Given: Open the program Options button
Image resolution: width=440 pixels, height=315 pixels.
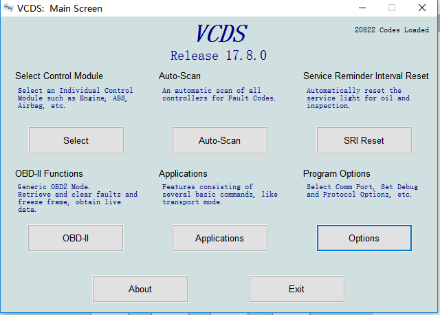Looking at the screenshot, I should tap(364, 238).
